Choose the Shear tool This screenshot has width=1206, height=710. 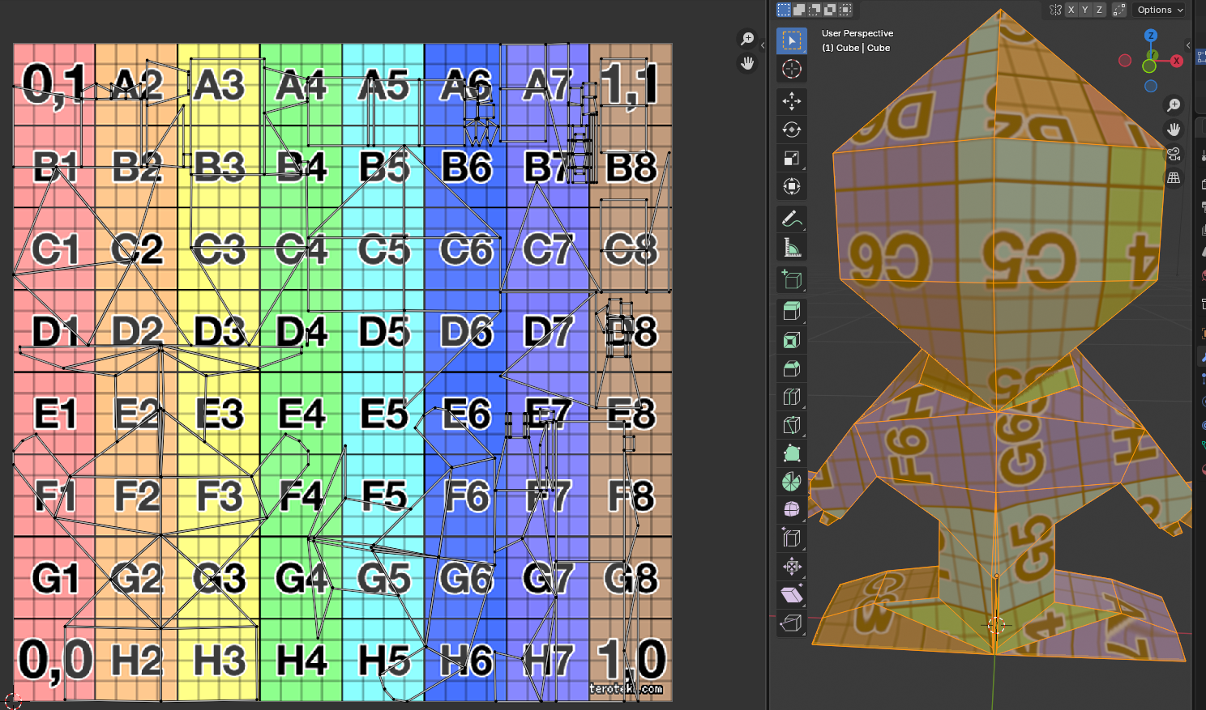pos(792,594)
